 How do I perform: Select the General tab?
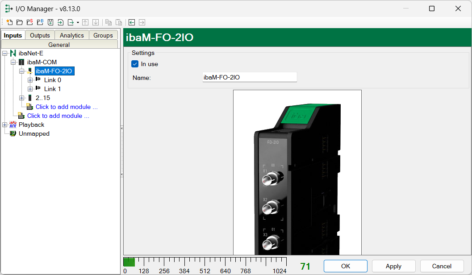click(x=59, y=45)
